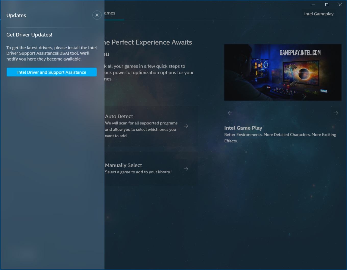The height and width of the screenshot is (270, 347).
Task: Maximize the application window
Action: [327, 5]
